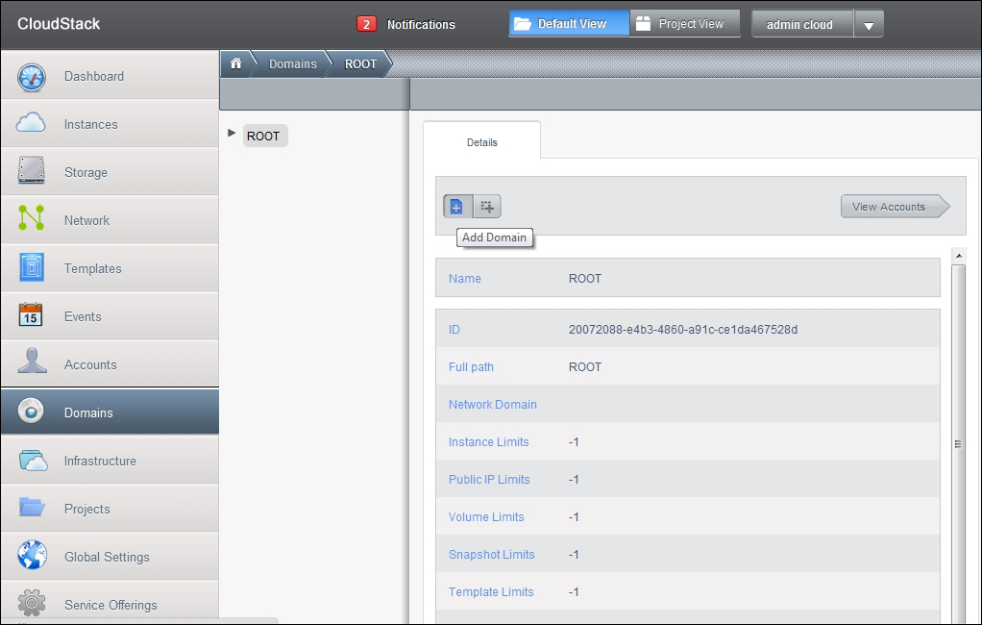Open the Accounts section
Image resolution: width=982 pixels, height=625 pixels.
pos(90,364)
